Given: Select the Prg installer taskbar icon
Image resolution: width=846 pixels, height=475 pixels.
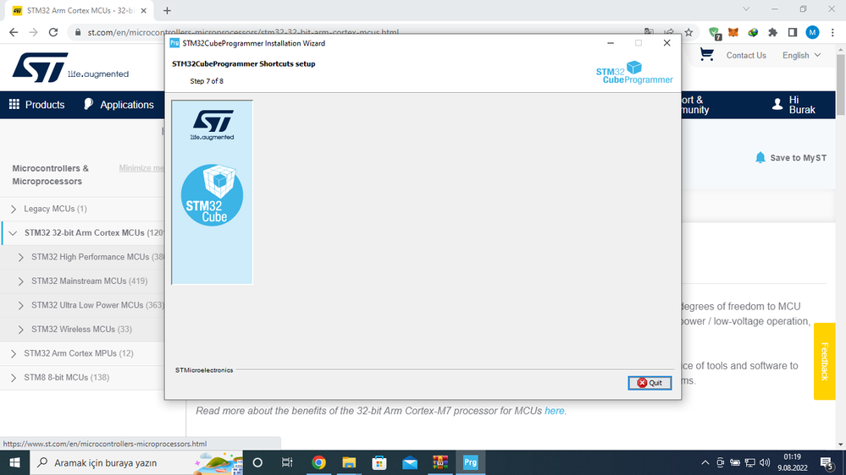Looking at the screenshot, I should pos(471,462).
